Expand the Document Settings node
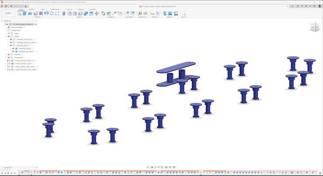Viewport: 323px width, 176px height. pos(6,27)
